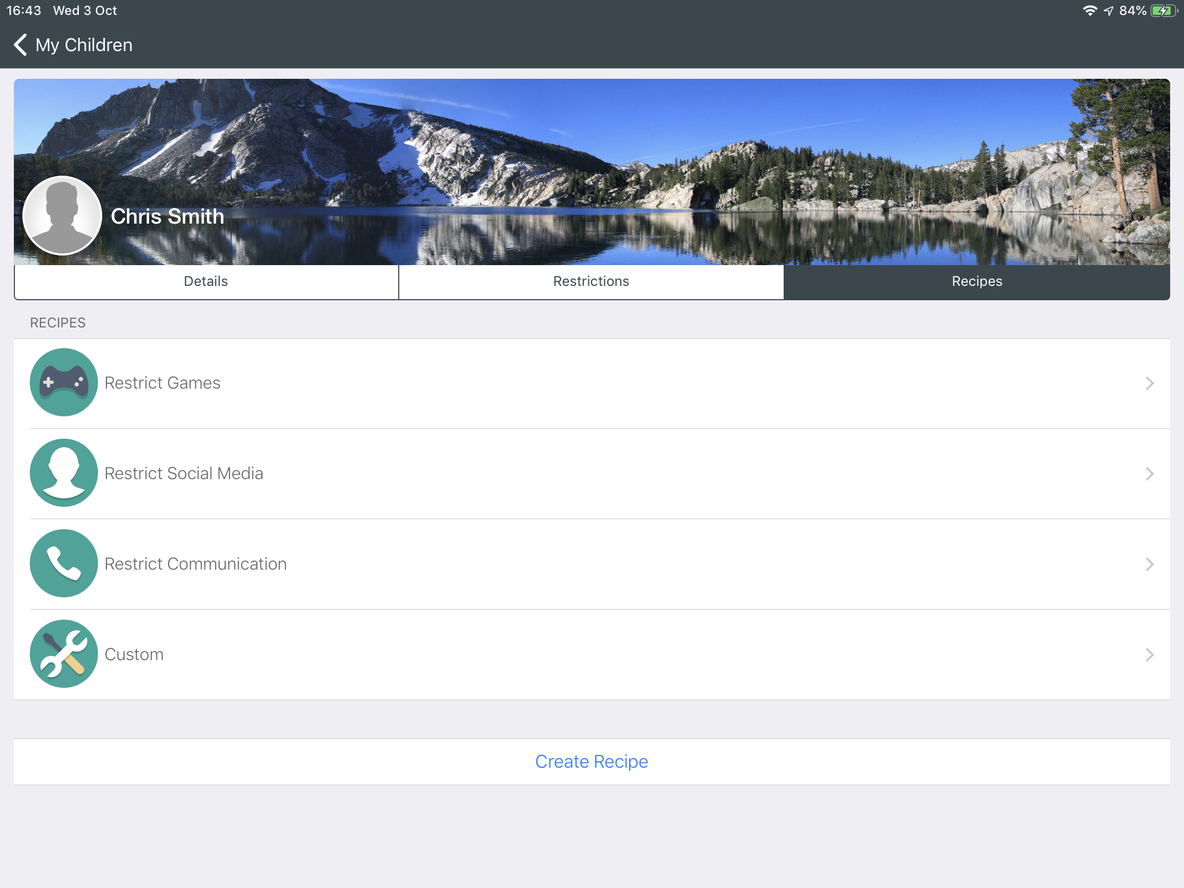
Task: Tap the battery indicator in status bar
Action: coord(1163,11)
